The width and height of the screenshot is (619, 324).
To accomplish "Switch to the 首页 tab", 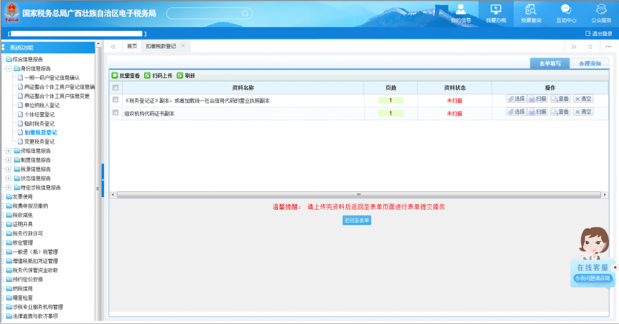I will pos(132,46).
